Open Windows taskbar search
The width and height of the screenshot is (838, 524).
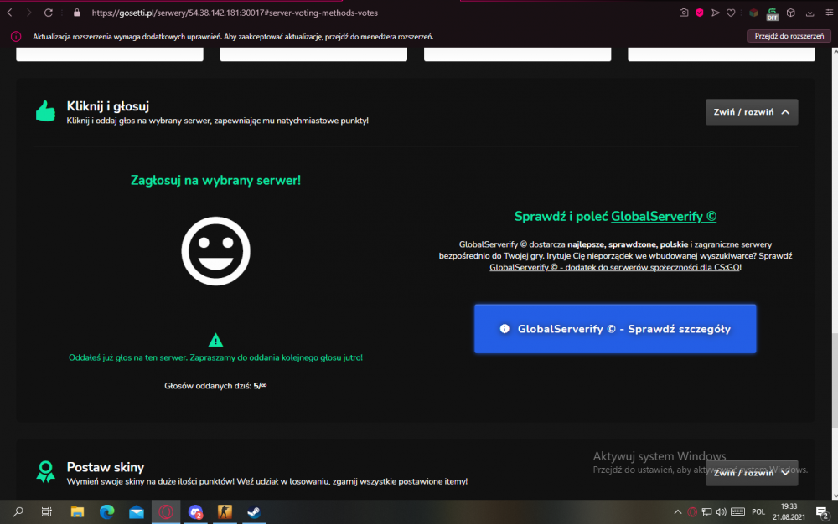click(18, 511)
